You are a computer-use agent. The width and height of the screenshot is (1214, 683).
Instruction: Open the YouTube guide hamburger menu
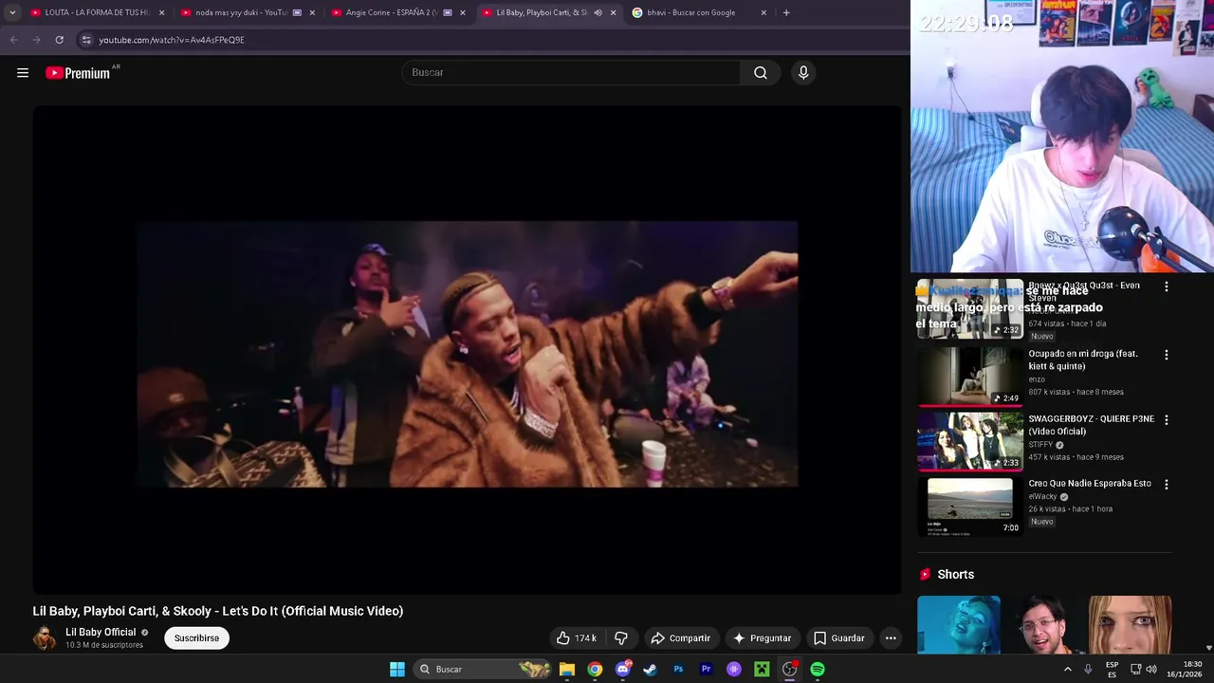[23, 73]
